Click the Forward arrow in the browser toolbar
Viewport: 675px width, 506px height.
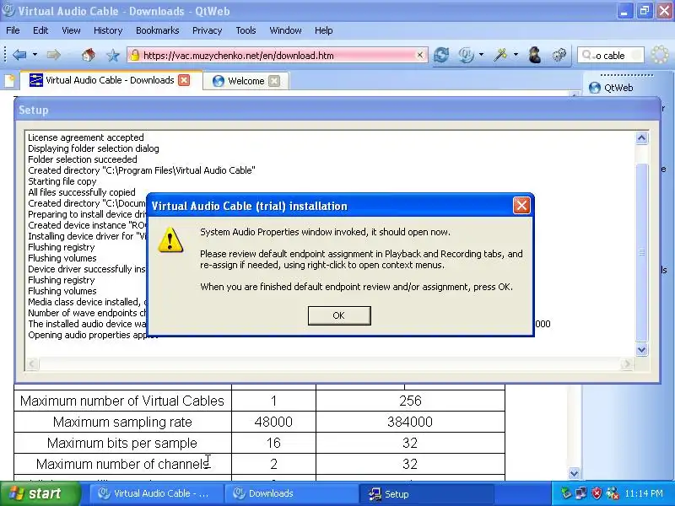[53, 55]
